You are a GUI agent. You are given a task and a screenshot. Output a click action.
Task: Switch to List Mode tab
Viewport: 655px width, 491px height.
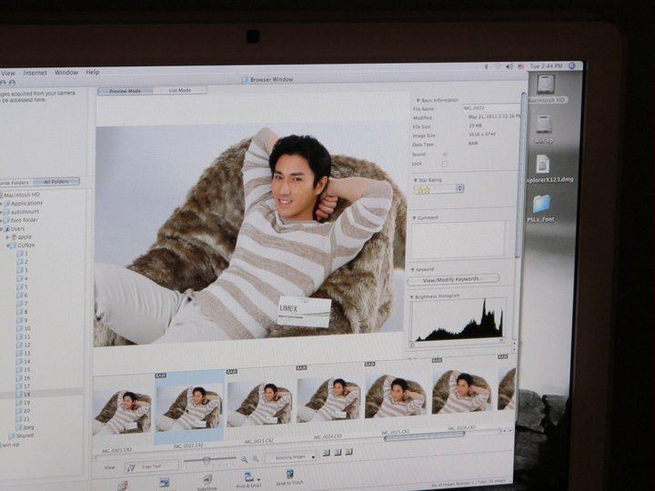pos(180,90)
